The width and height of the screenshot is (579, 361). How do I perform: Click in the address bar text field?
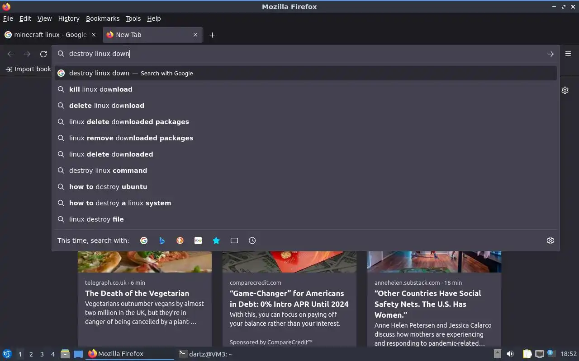[x=305, y=54]
